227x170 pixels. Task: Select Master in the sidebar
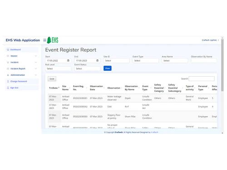(22, 56)
